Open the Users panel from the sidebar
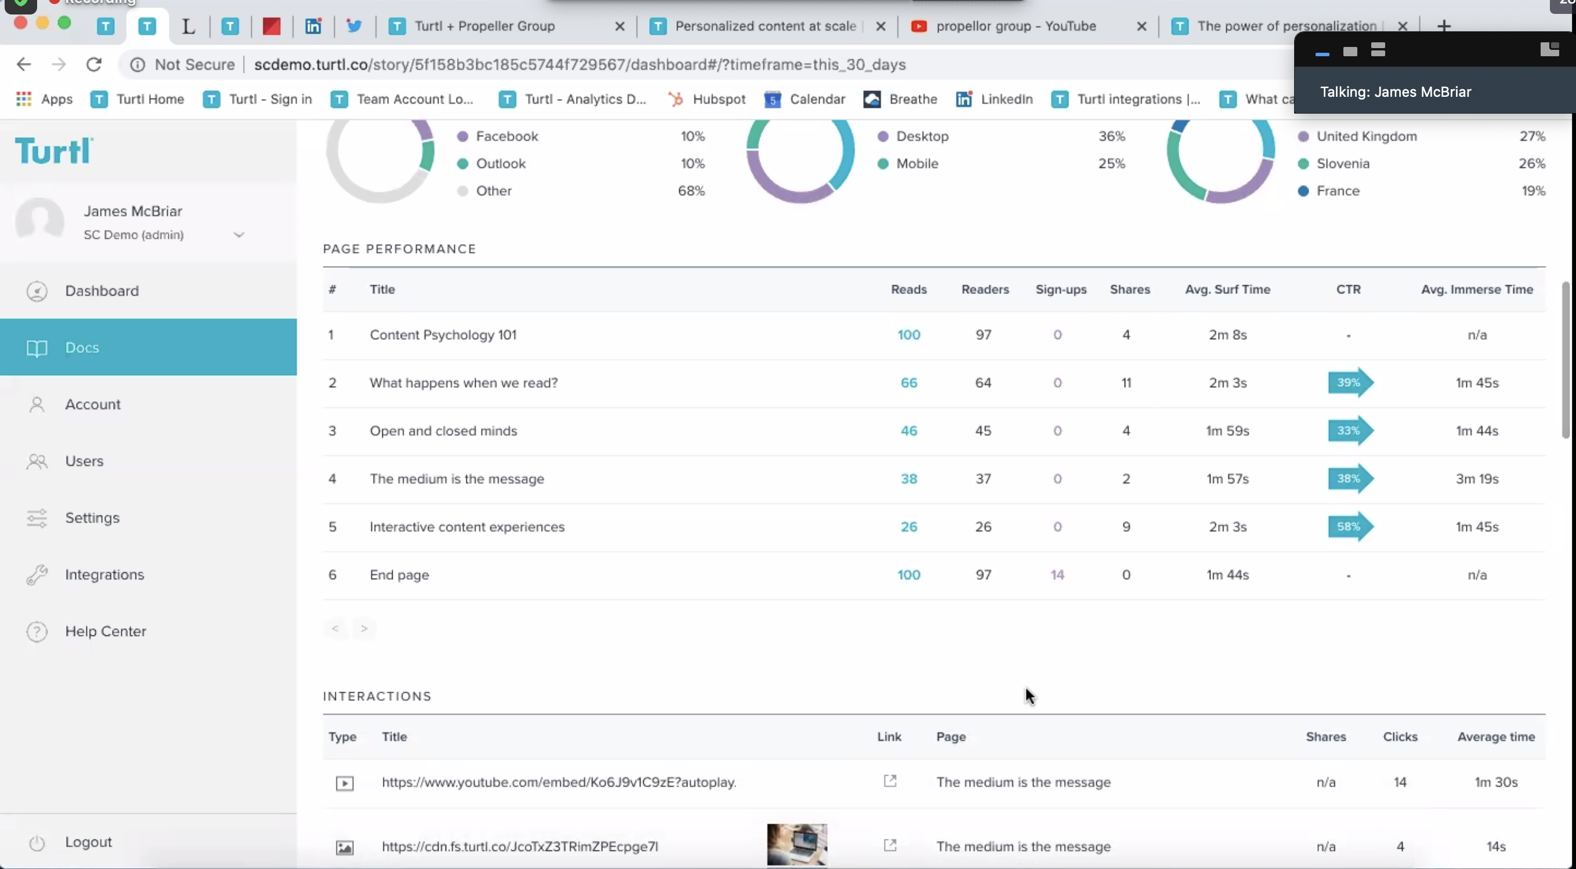The width and height of the screenshot is (1576, 869). click(x=84, y=460)
